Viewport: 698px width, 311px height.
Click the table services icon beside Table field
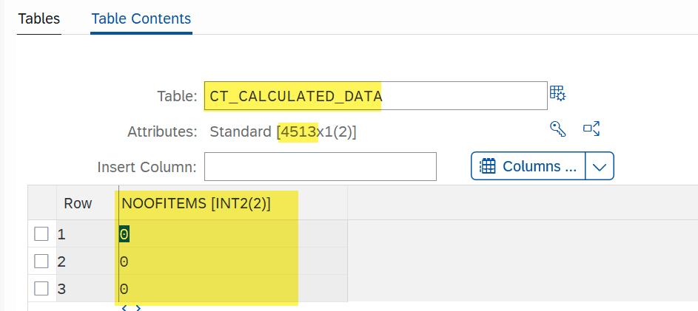557,94
